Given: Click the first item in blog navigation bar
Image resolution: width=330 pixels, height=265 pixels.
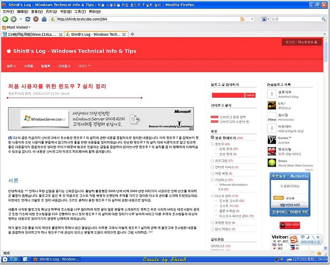Looking at the screenshot, I should pyautogui.click(x=11, y=66).
